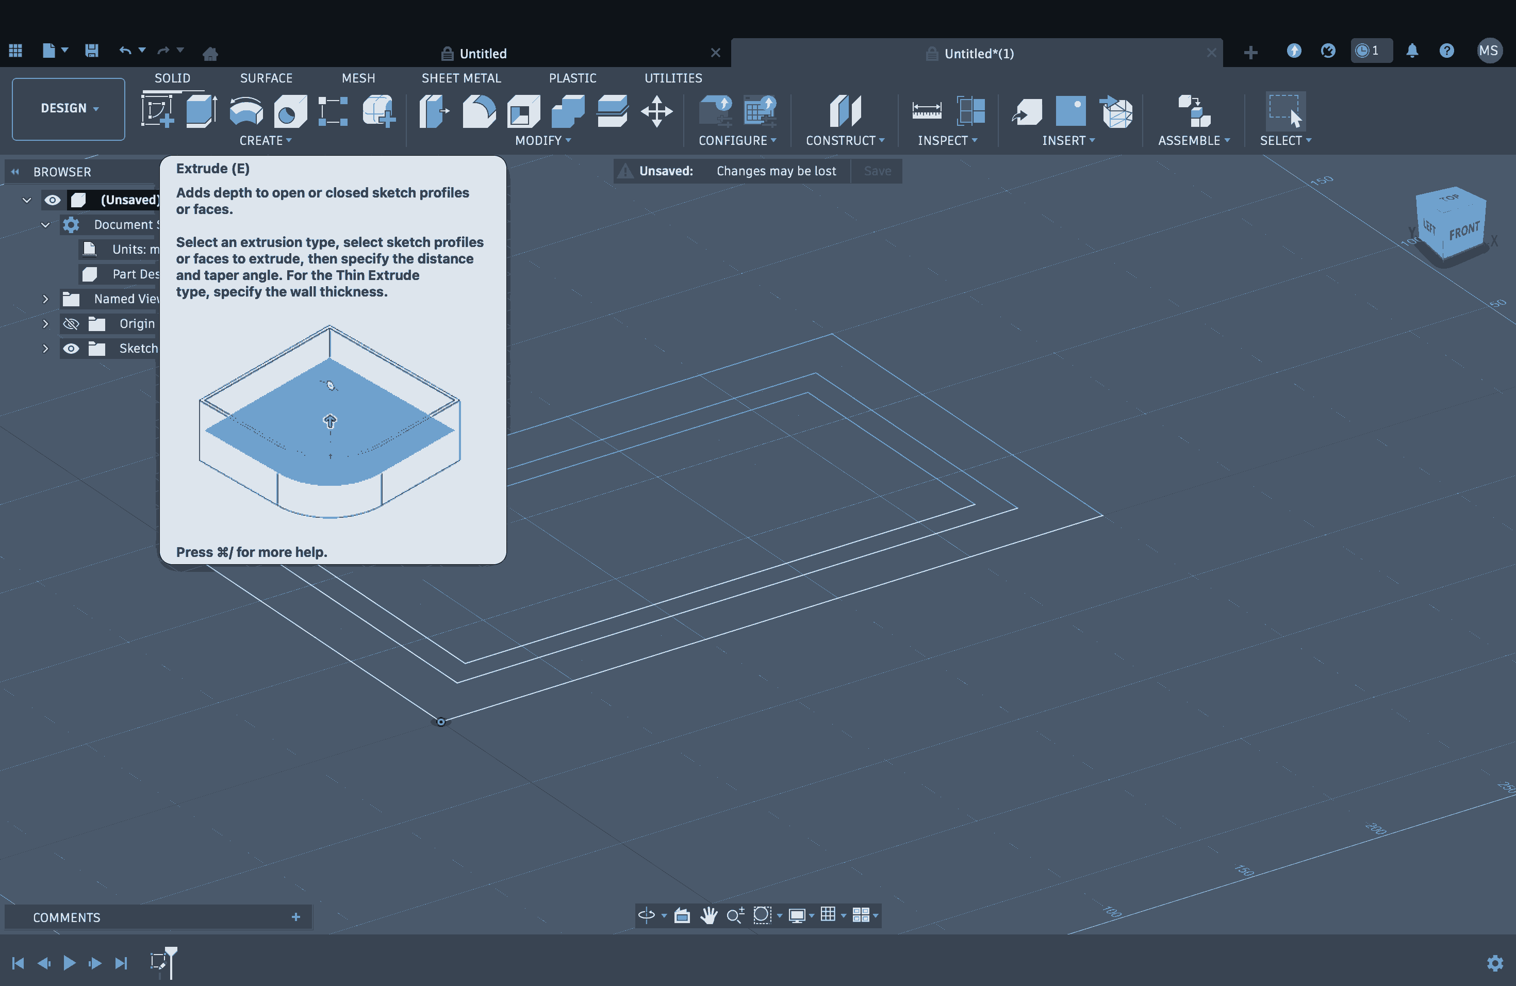Screen dimensions: 1516x986
Task: Open the DESIGN workspace dropdown
Action: (69, 108)
